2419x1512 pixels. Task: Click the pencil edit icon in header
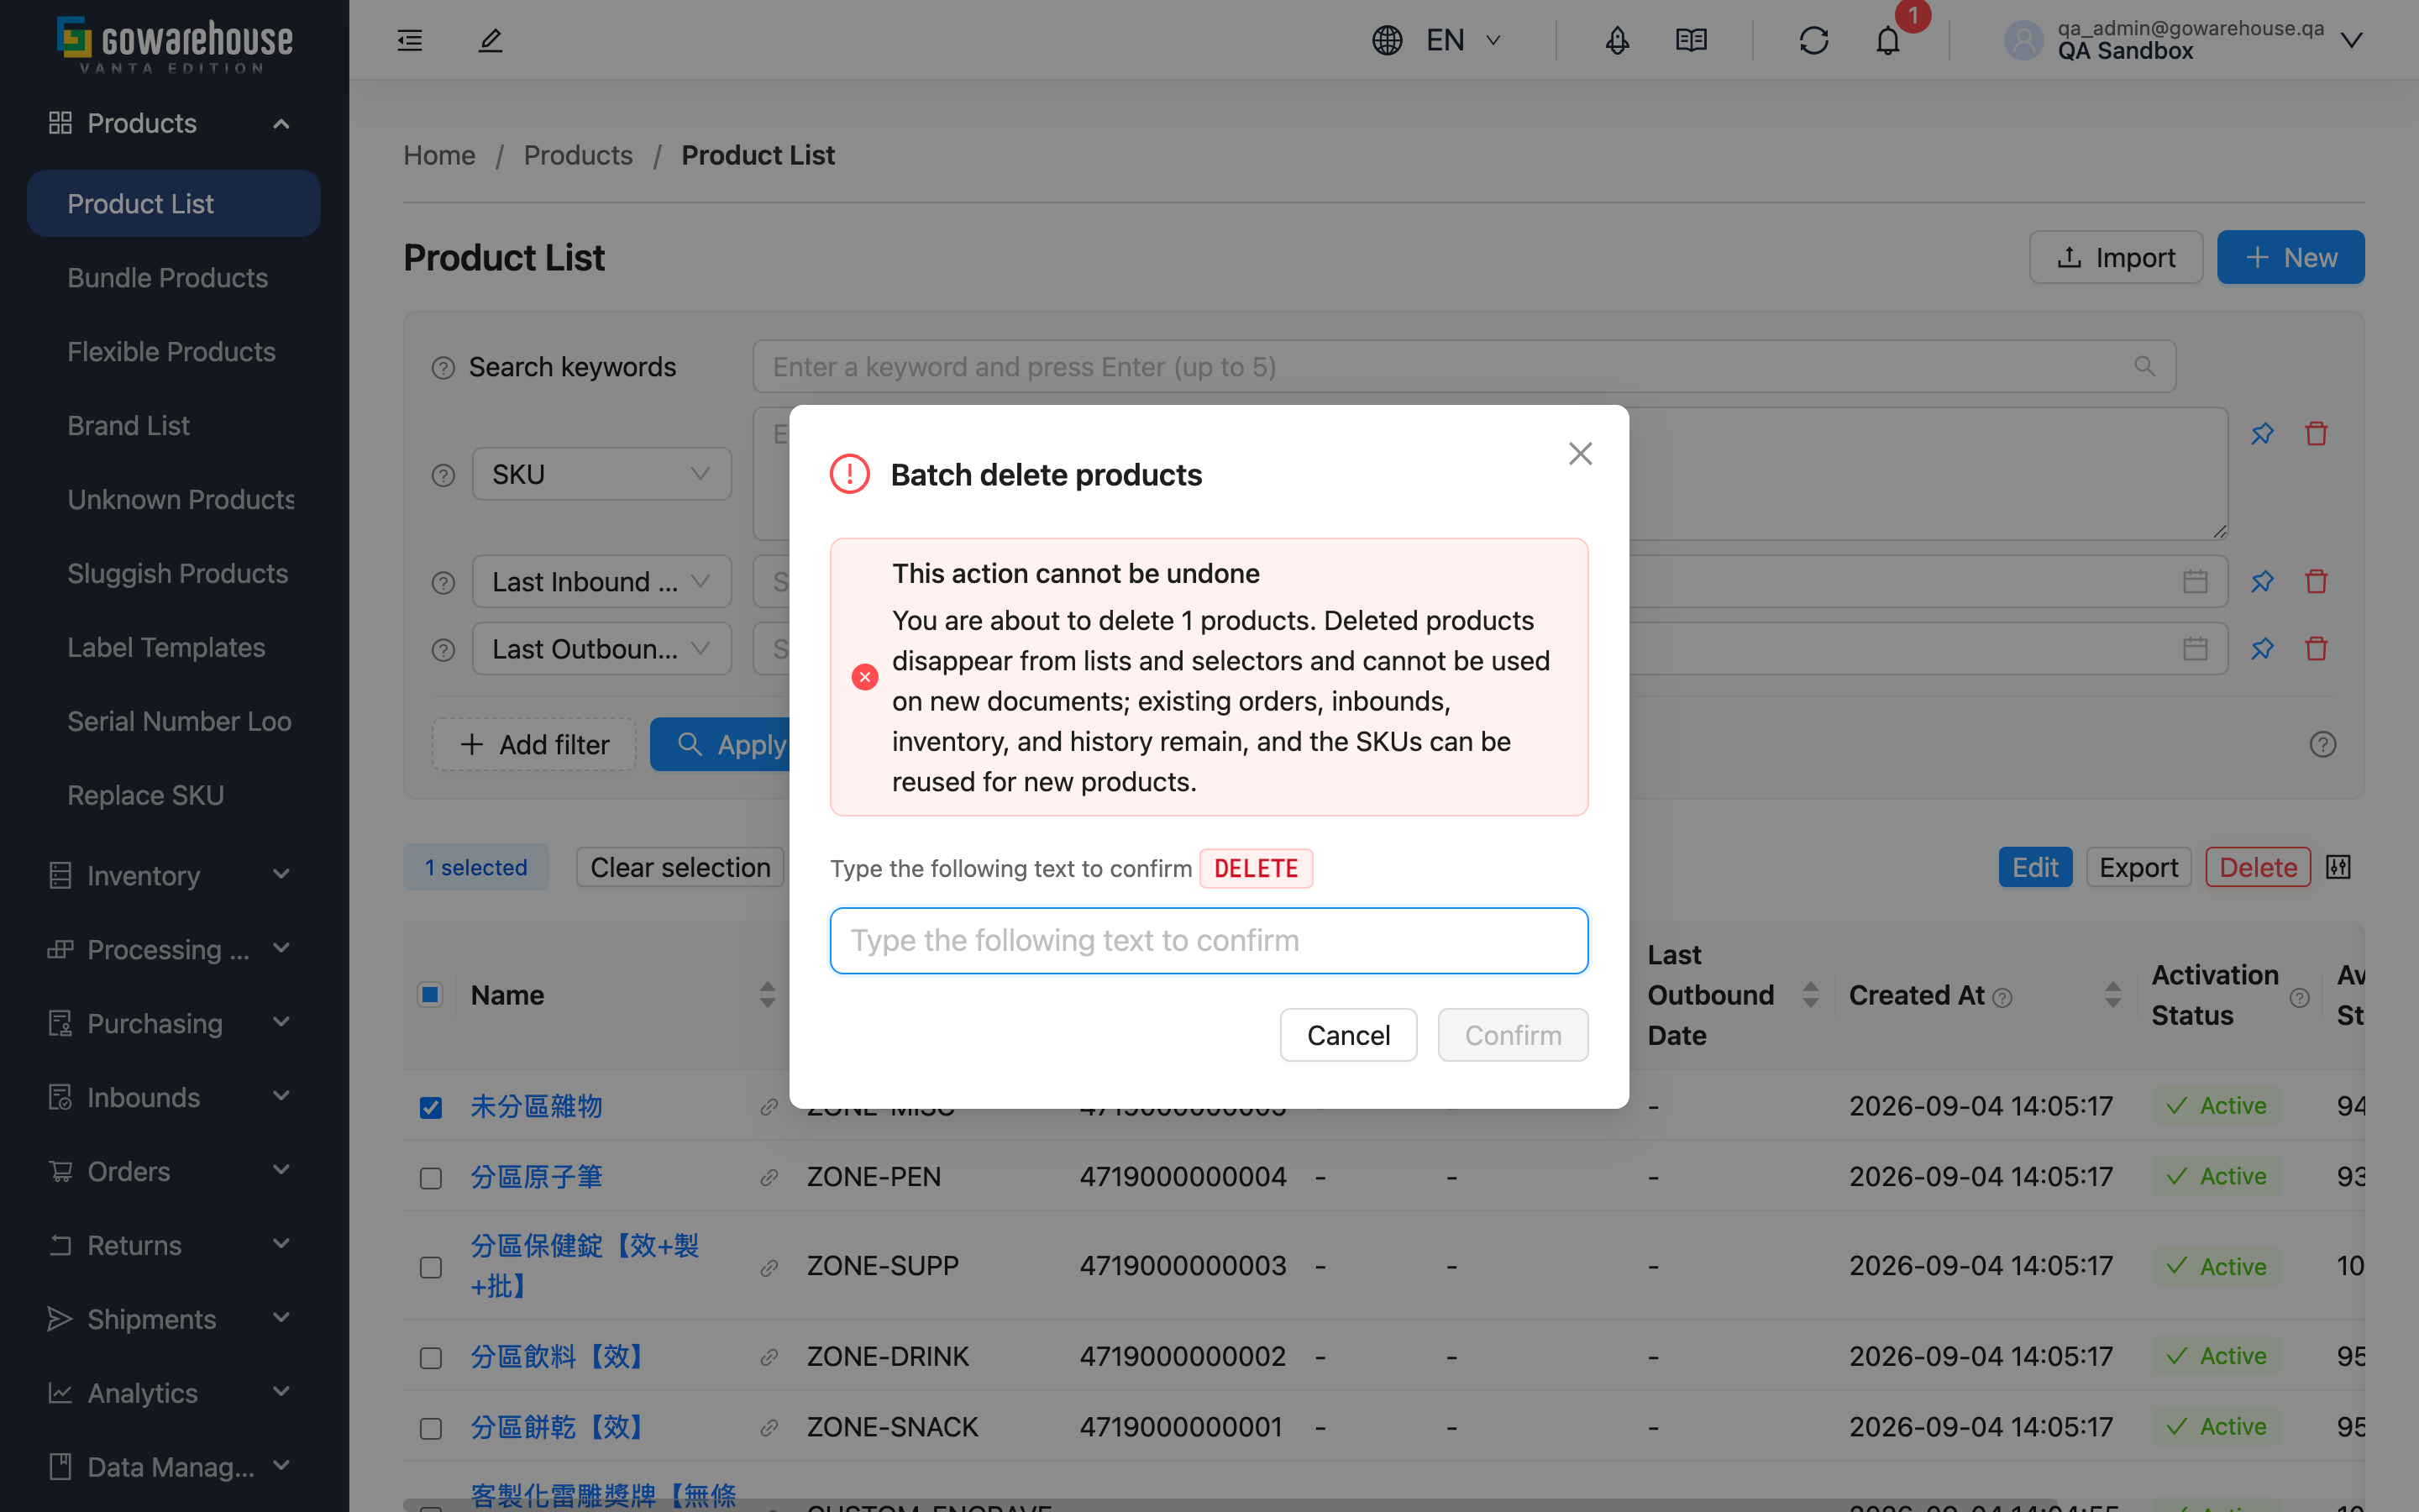pyautogui.click(x=490, y=40)
